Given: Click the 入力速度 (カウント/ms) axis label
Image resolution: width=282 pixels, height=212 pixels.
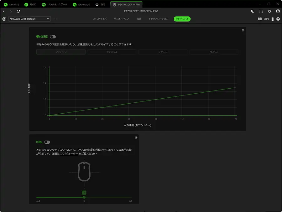Looking at the screenshot, I should click(x=138, y=125).
